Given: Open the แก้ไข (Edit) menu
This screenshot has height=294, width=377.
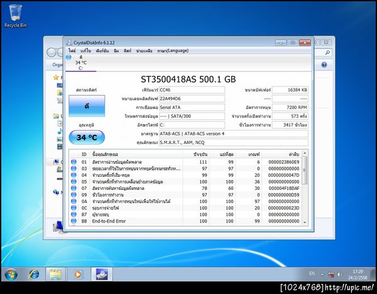Looking at the screenshot, I should (x=85, y=51).
